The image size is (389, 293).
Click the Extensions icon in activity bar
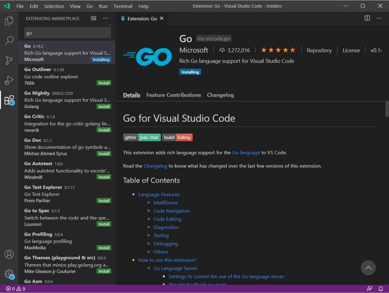pos(9,100)
